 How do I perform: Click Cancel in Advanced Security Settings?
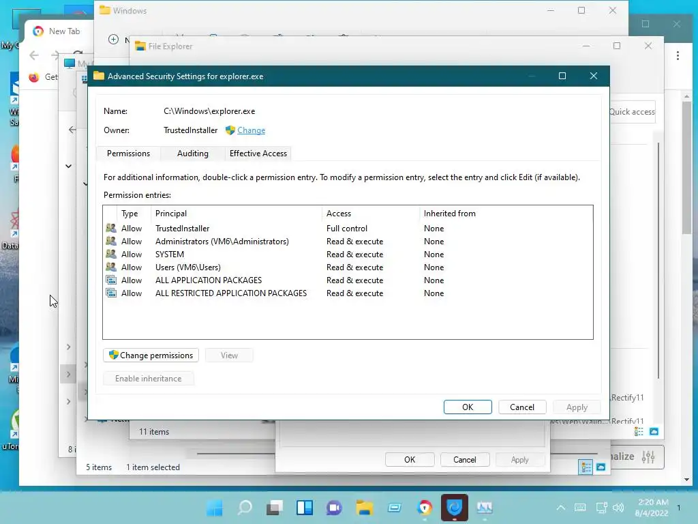point(521,407)
